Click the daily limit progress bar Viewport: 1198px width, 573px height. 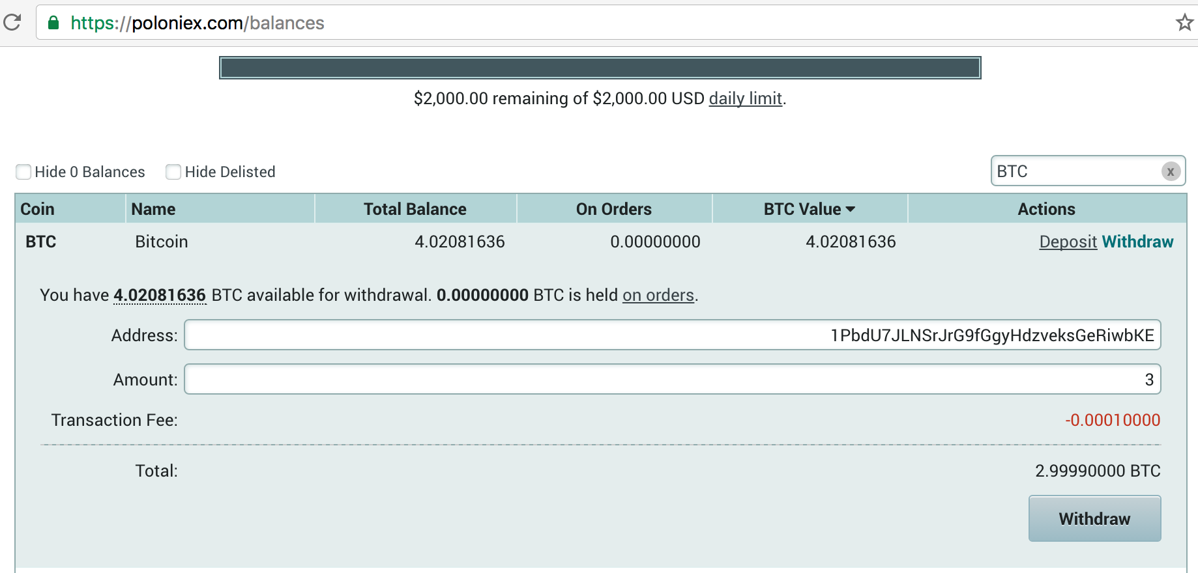click(600, 68)
